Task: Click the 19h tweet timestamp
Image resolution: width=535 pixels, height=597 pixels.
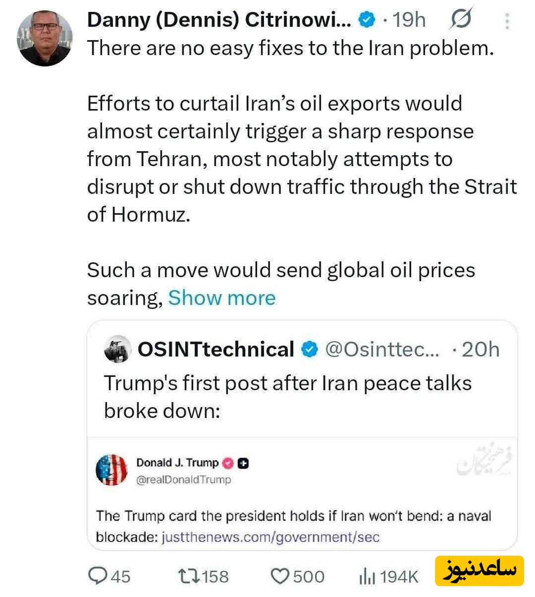Action: pos(409,20)
